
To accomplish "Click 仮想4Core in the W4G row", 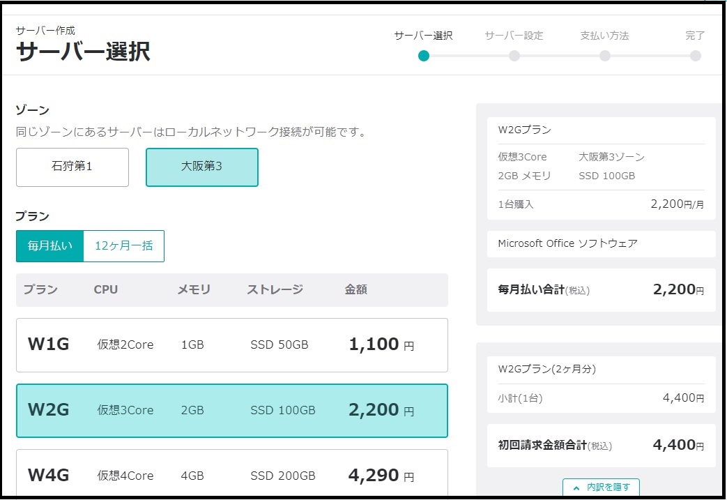I will coord(125,476).
